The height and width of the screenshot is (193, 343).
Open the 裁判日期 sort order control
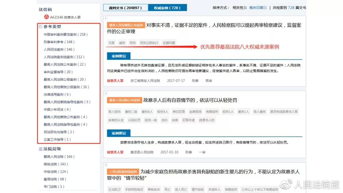pos(257,8)
